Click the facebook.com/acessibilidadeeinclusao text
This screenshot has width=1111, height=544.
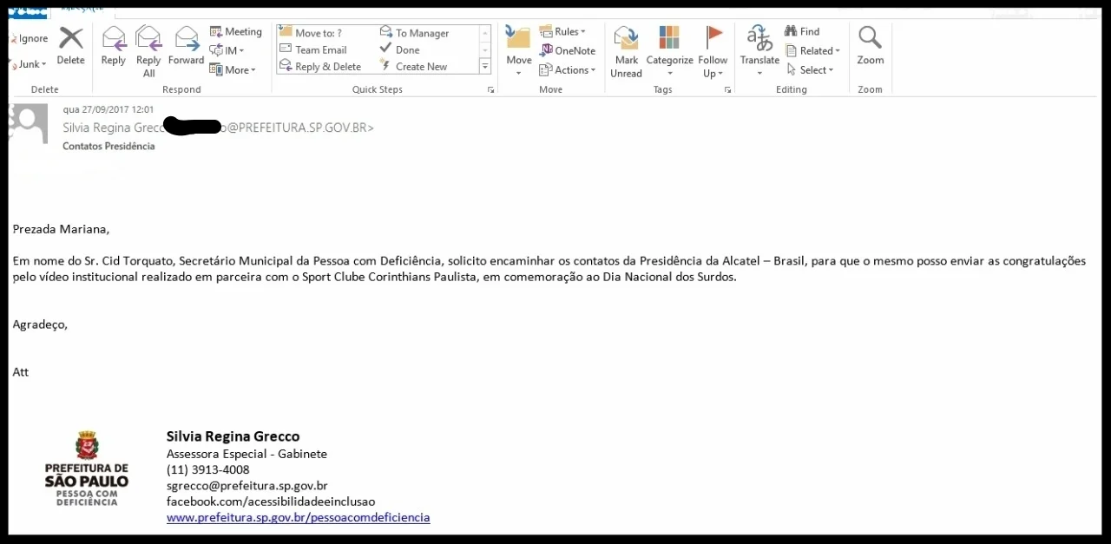pos(271,501)
